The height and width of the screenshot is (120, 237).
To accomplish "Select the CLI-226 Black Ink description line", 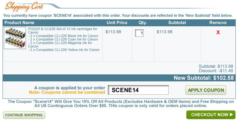I will pyautogui.click(x=63, y=36).
